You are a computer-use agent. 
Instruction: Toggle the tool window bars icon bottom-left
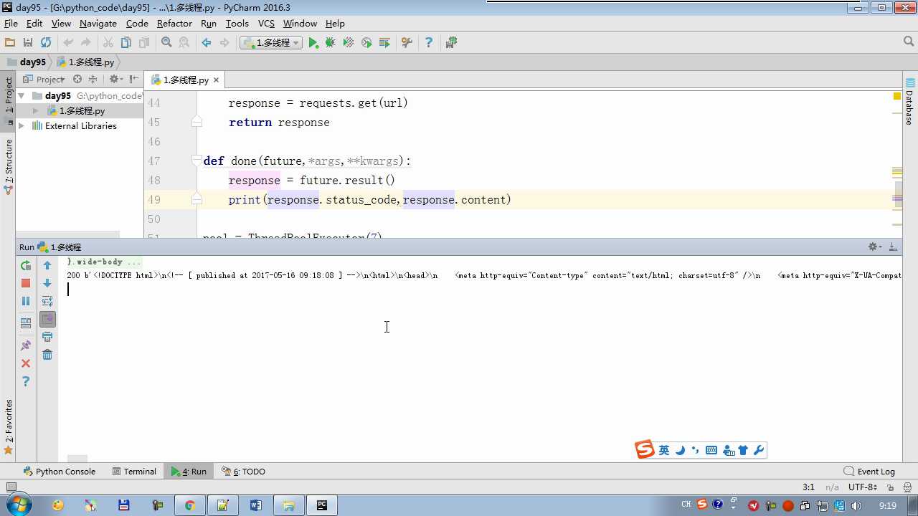click(11, 487)
